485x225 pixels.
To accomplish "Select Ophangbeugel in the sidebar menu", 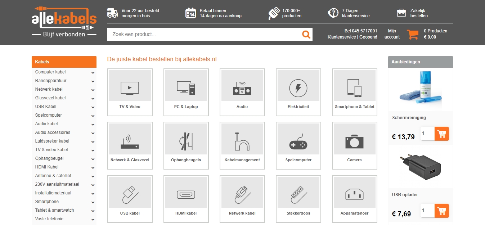I will pyautogui.click(x=49, y=158).
